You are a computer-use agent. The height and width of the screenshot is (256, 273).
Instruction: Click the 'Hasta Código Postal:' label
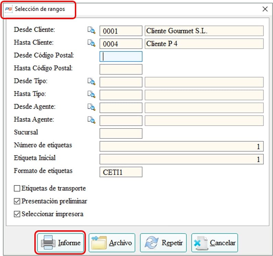[43, 68]
